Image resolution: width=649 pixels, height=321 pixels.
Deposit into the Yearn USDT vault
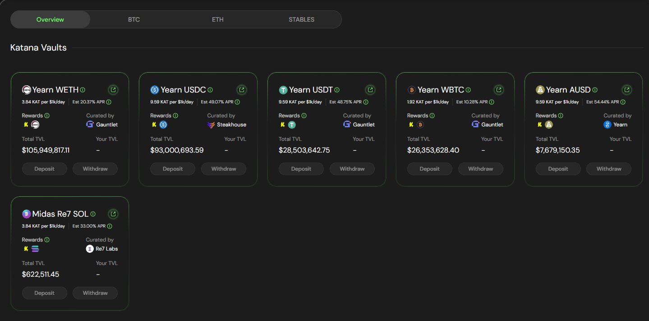tap(301, 169)
